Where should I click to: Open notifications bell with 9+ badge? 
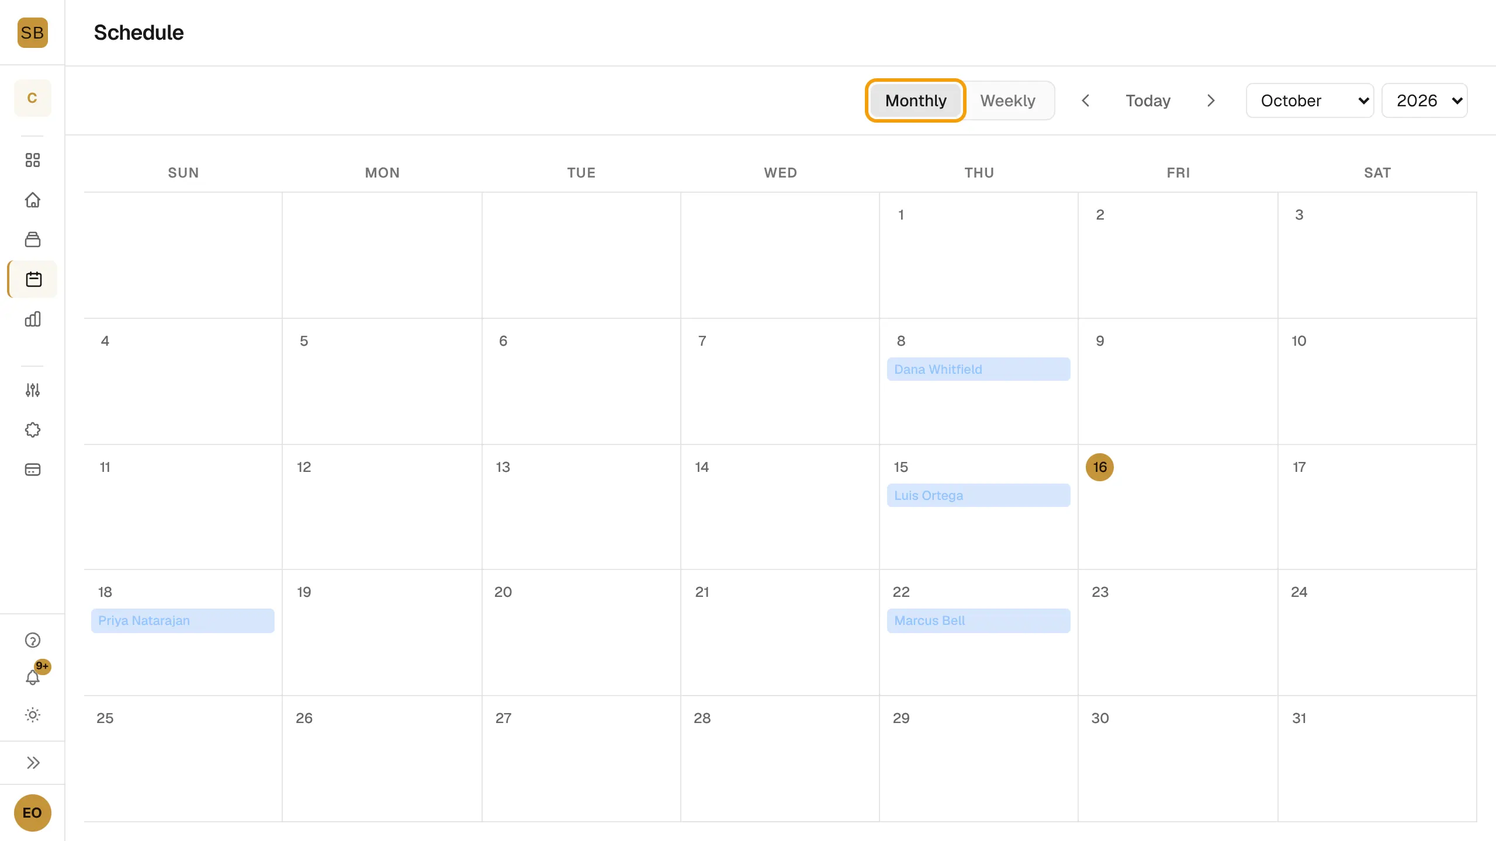point(33,677)
